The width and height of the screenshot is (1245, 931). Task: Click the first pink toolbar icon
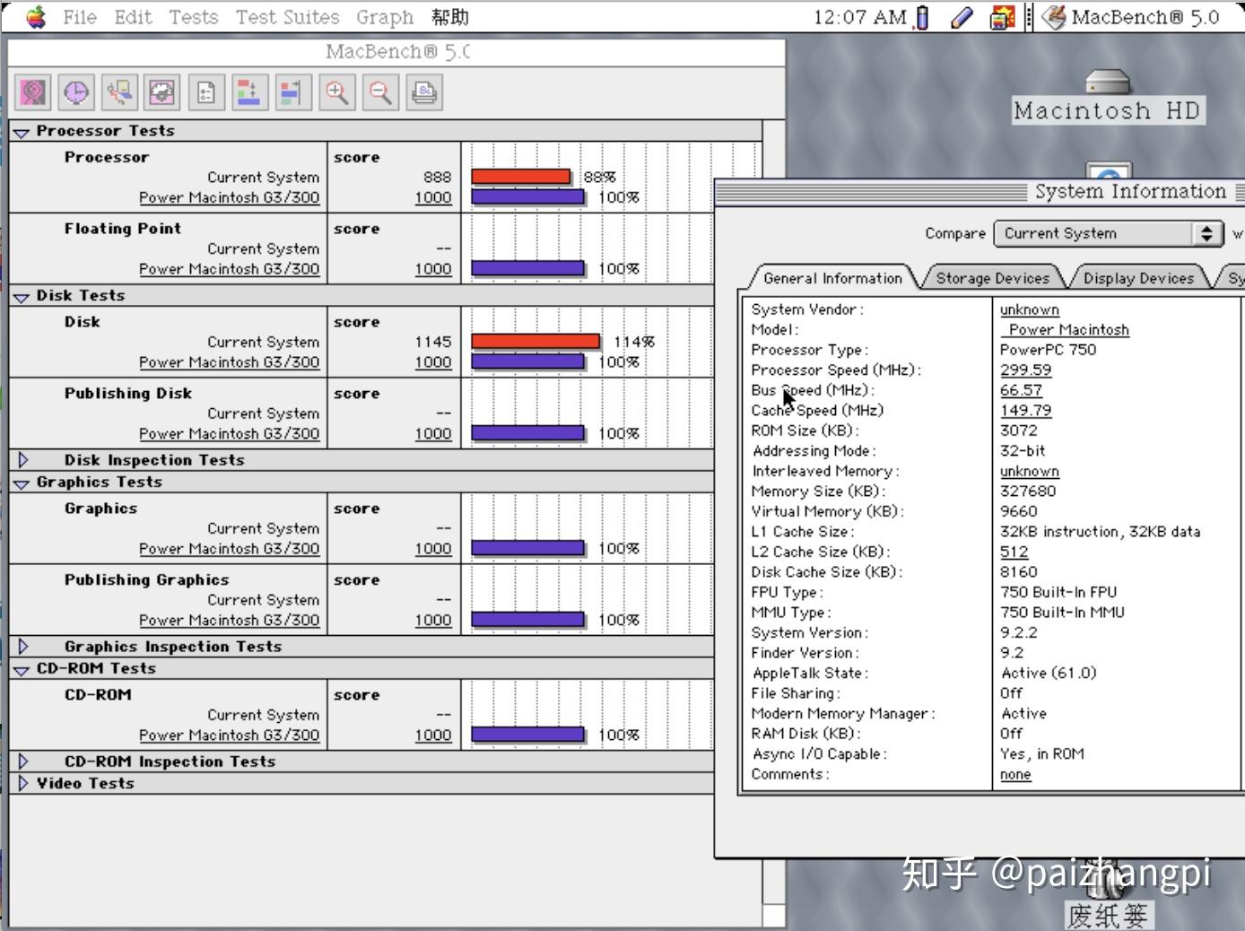click(x=33, y=92)
